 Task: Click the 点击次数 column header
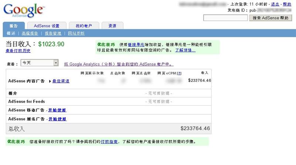click(118, 73)
